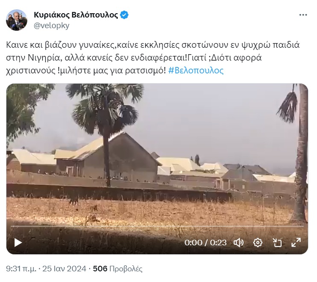Open video in picture-in-picture mode
Viewport: 317px width, 282px height.
[277, 243]
